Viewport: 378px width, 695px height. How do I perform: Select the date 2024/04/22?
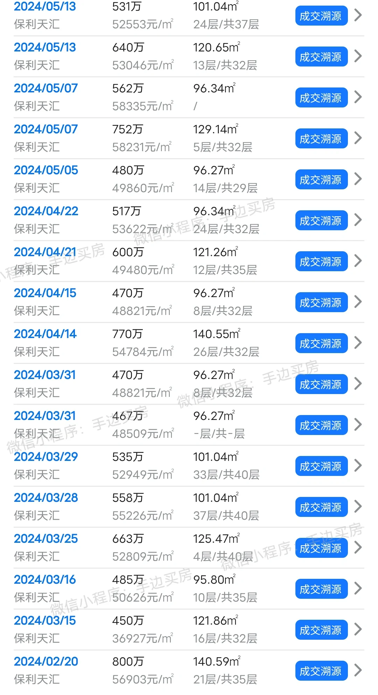pyautogui.click(x=46, y=211)
